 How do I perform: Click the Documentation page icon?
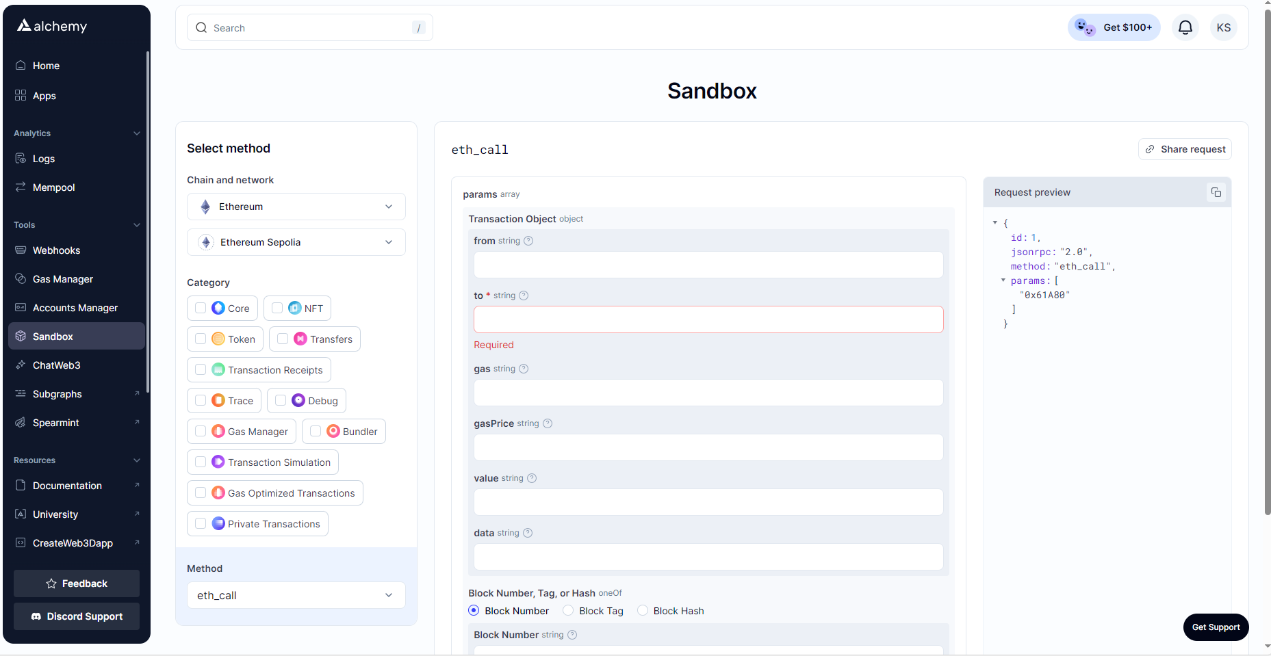click(x=21, y=486)
